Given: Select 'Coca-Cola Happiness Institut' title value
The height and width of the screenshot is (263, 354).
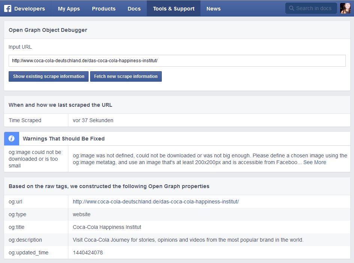Looking at the screenshot, I should tap(107, 227).
